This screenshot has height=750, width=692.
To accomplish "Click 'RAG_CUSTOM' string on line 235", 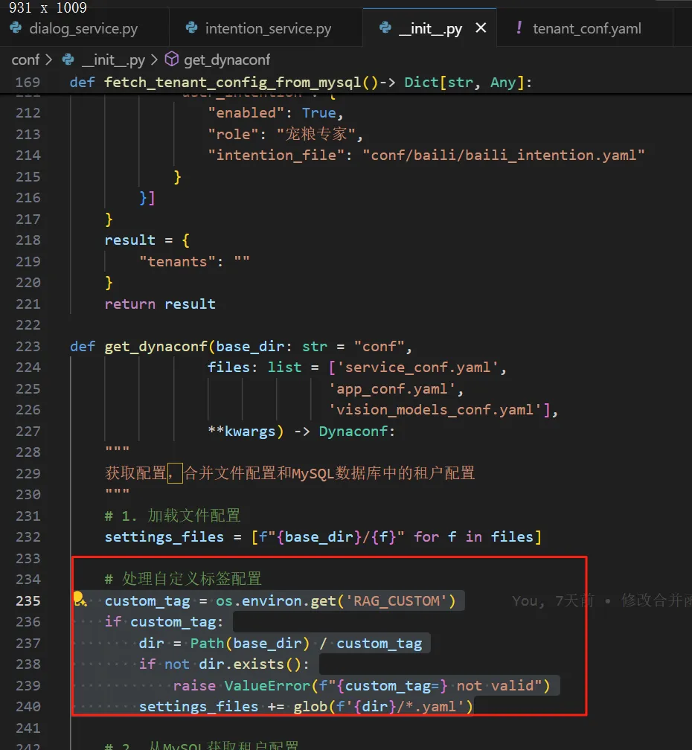I will click(396, 600).
